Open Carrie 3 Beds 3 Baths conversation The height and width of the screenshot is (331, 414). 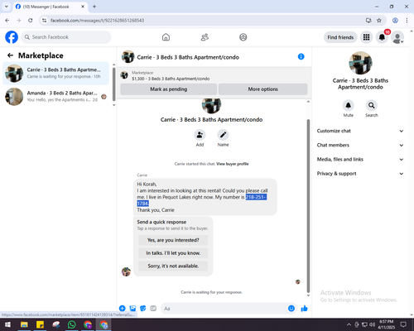pyautogui.click(x=55, y=73)
